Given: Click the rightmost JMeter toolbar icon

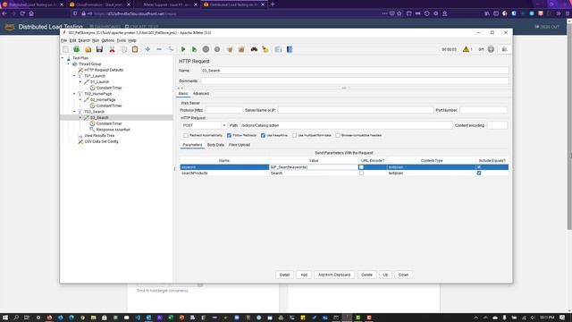Looking at the screenshot, I should pos(504,49).
